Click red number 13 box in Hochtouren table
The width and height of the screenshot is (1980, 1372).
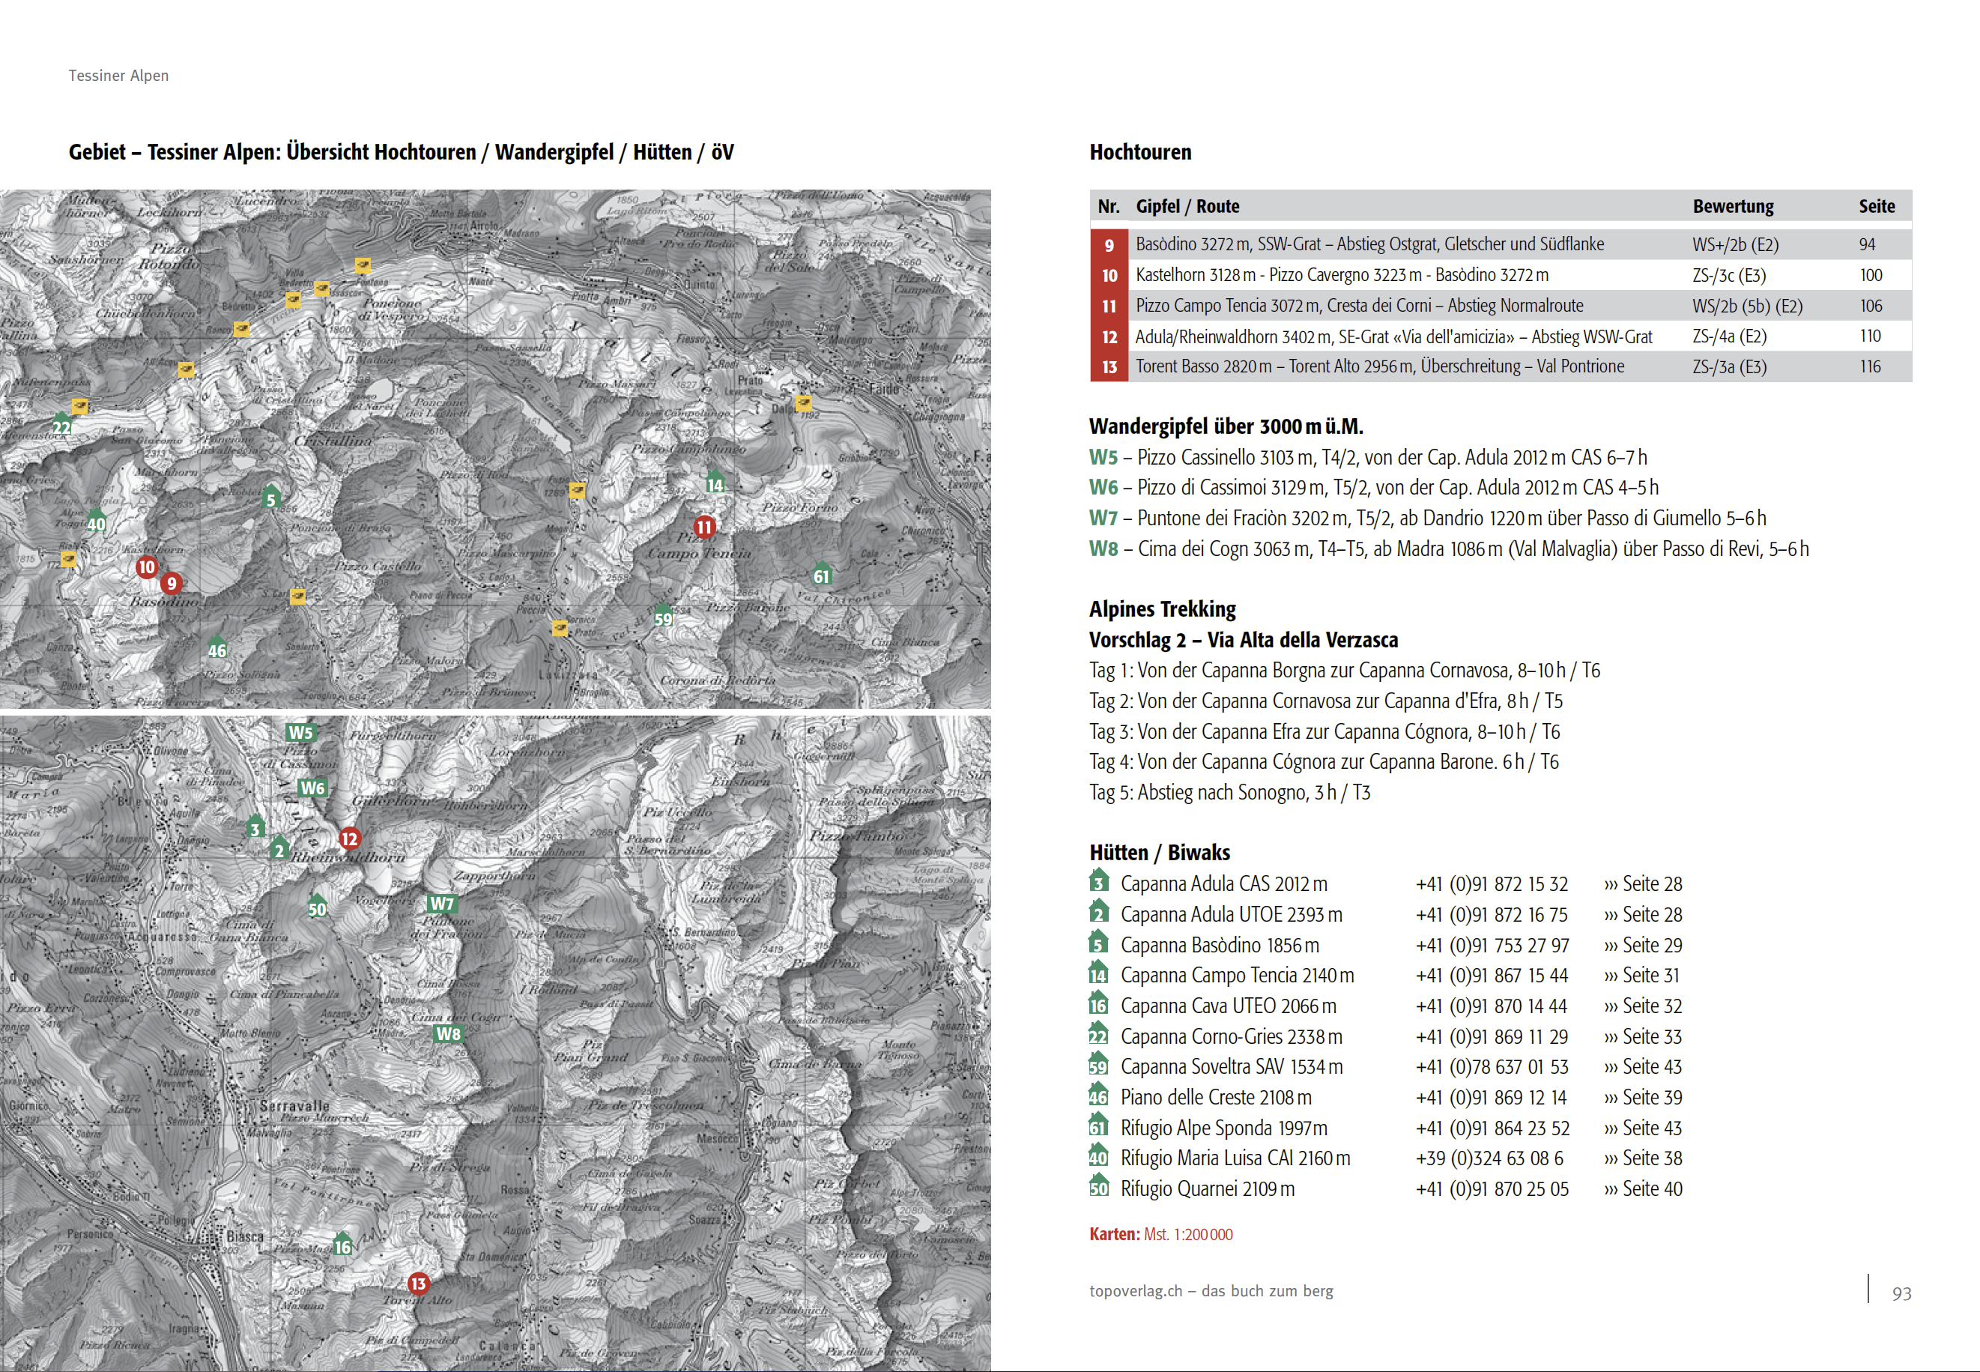pos(1109,367)
